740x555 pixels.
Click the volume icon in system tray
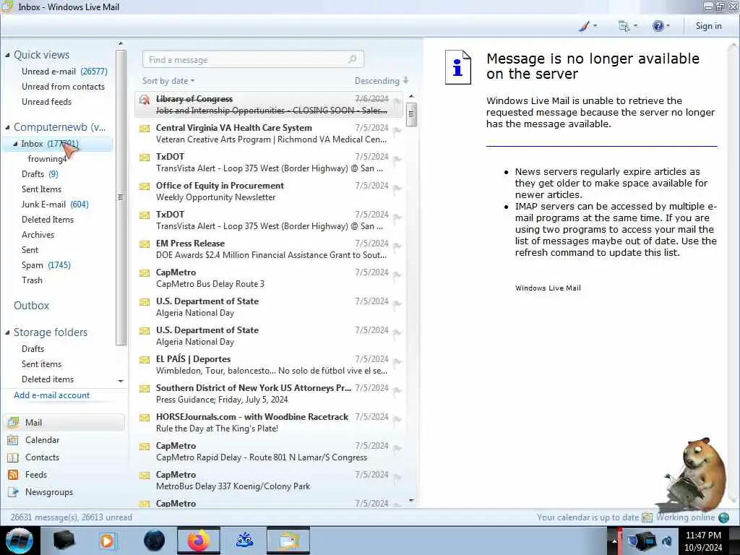coord(667,541)
